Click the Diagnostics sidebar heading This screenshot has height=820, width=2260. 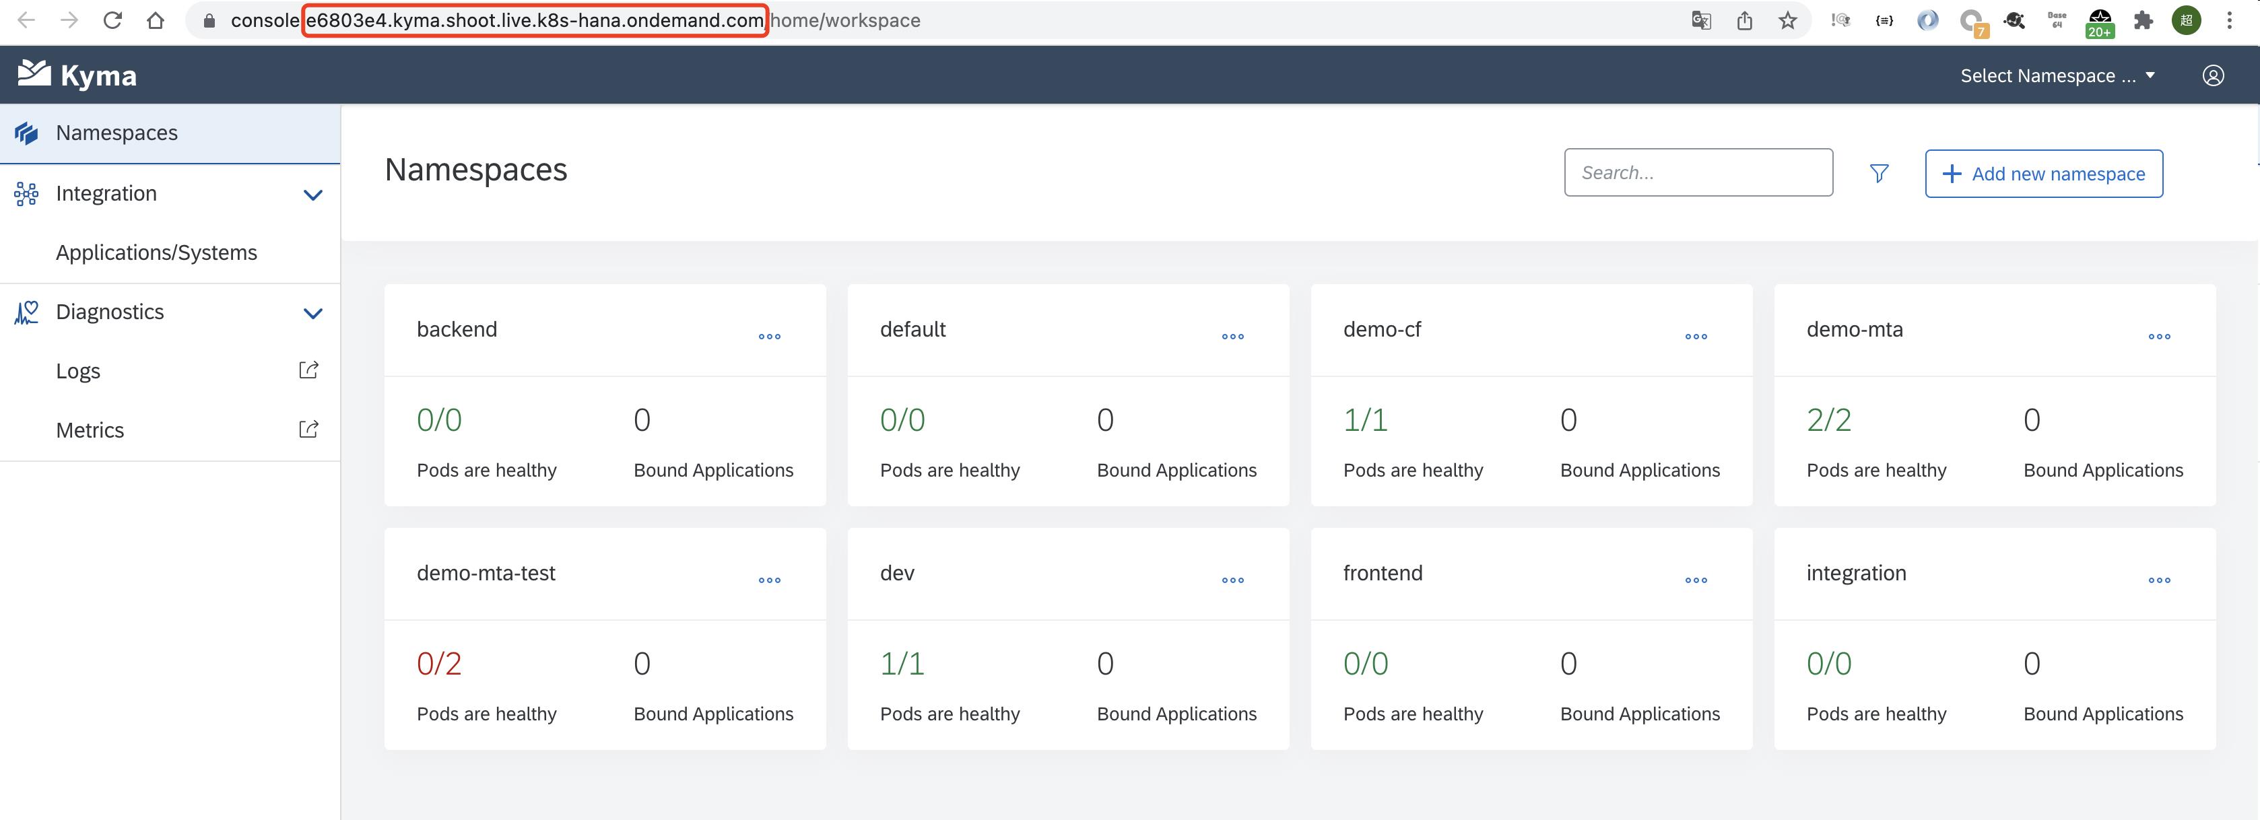coord(110,311)
